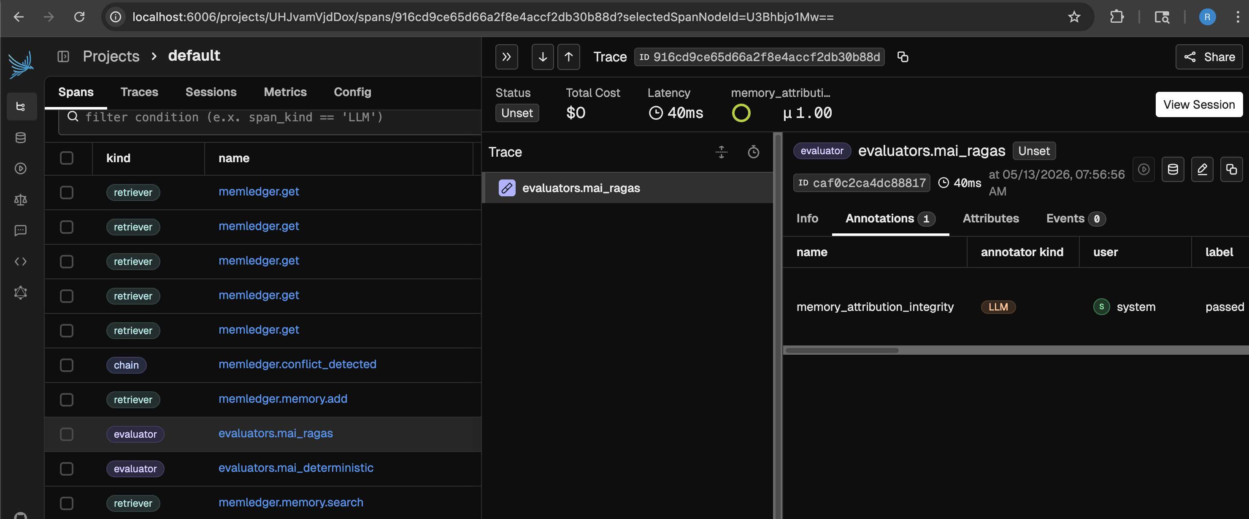Copy span details icon
Viewport: 1249px width, 519px height.
1232,169
